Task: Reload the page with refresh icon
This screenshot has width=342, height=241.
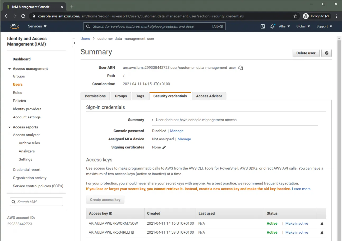Action: coord(23,16)
